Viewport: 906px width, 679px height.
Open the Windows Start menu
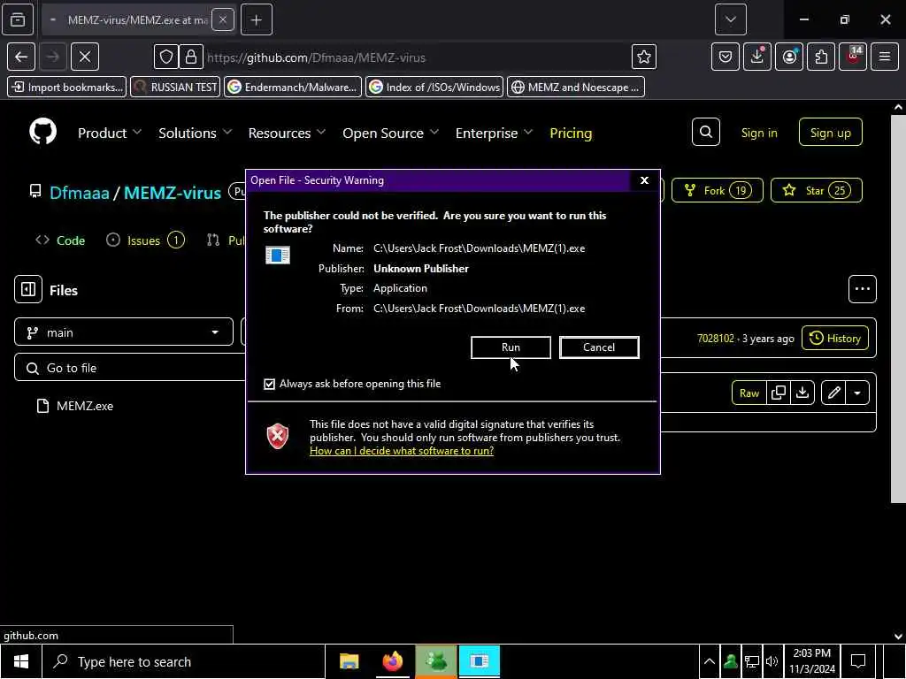[x=21, y=661]
